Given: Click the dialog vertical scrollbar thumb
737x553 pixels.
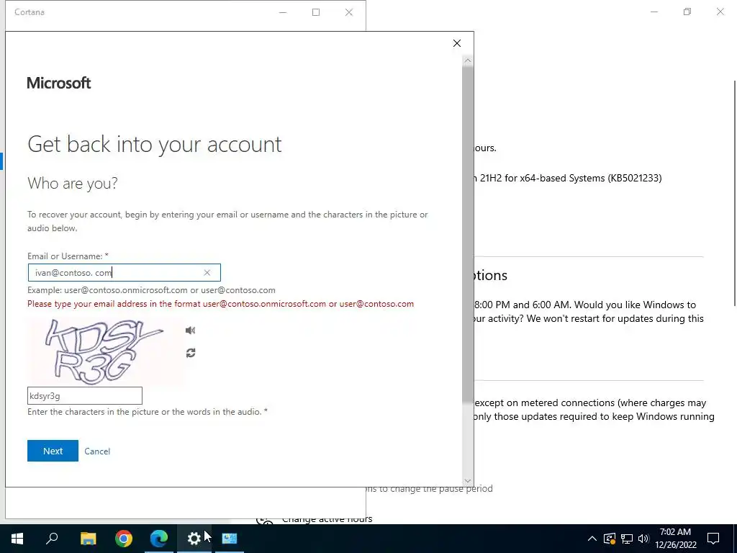Looking at the screenshot, I should [468, 234].
